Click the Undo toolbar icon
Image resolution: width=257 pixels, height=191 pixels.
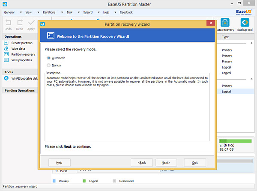(x=8, y=22)
